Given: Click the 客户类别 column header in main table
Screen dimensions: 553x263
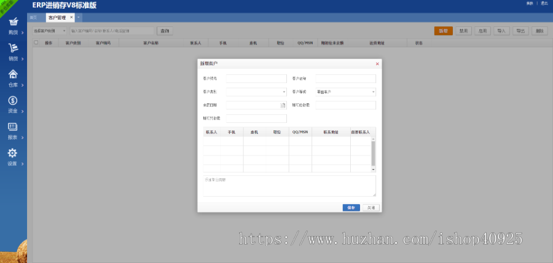Looking at the screenshot, I should (73, 42).
